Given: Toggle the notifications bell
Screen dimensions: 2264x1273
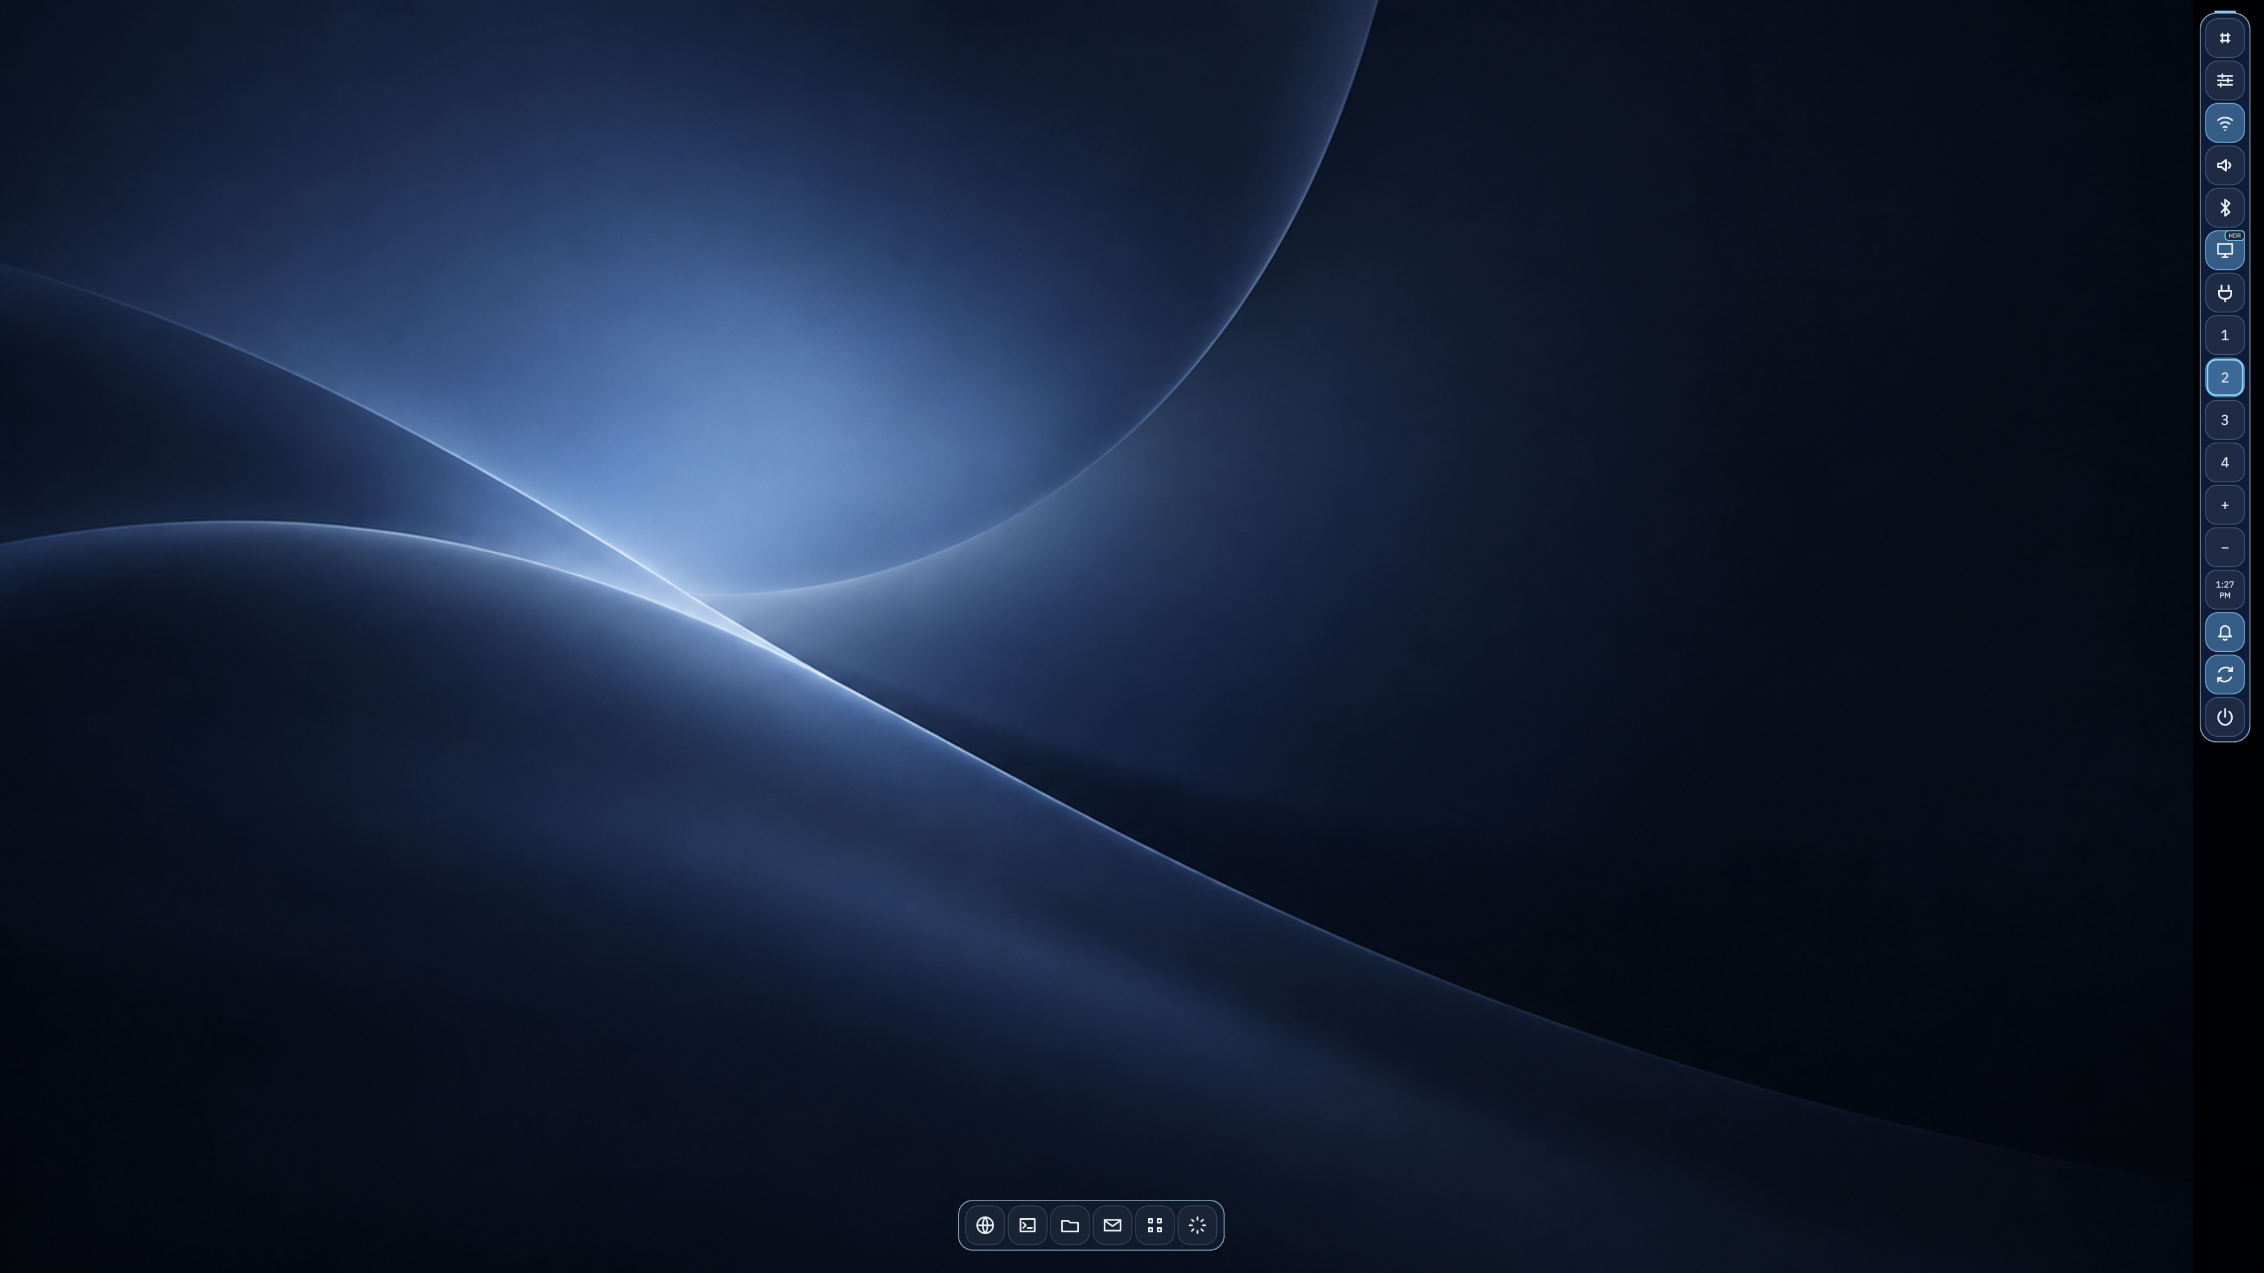Looking at the screenshot, I should [2224, 632].
